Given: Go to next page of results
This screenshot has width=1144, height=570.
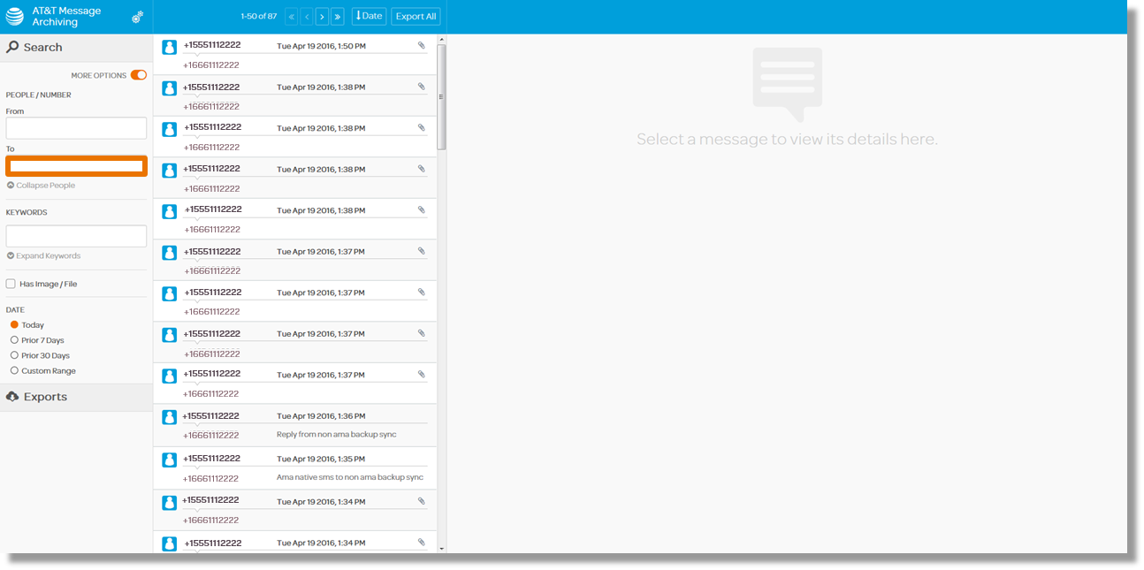Looking at the screenshot, I should 322,16.
